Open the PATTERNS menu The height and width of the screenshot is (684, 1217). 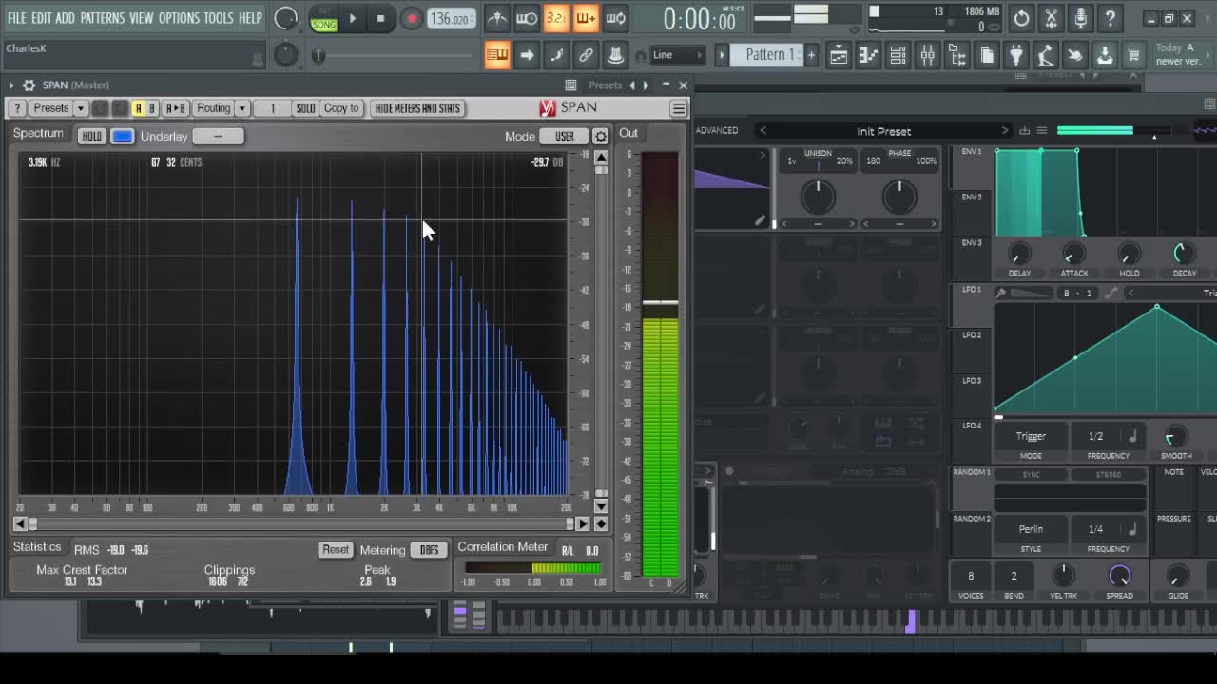[x=102, y=18]
